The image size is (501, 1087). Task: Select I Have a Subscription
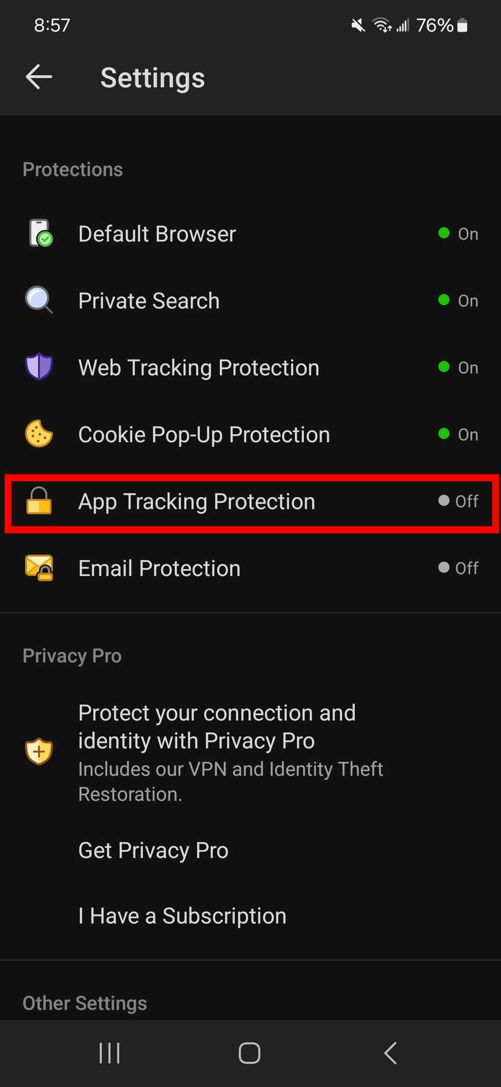(x=182, y=916)
